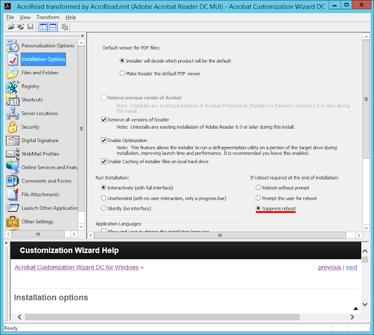The width and height of the screenshot is (374, 335).
Task: Click help pane scroll down chevron
Action: click(365, 304)
